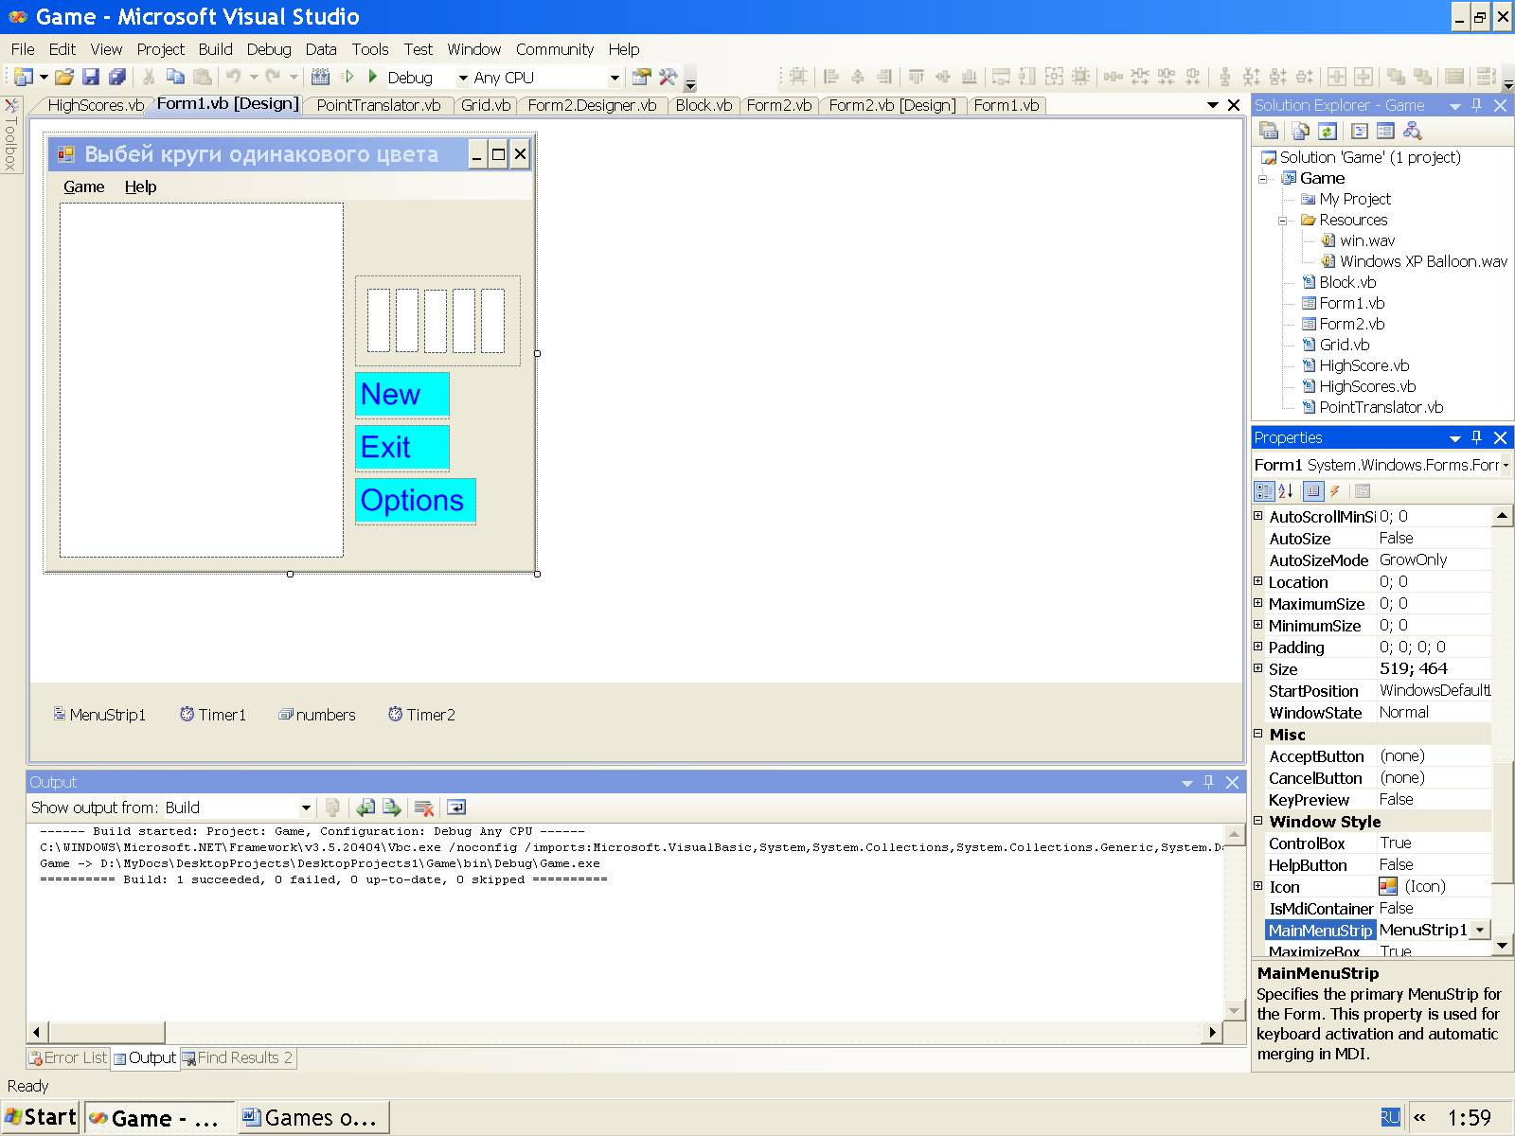Open the MainMenuStrip property value dropdown

coord(1480,931)
